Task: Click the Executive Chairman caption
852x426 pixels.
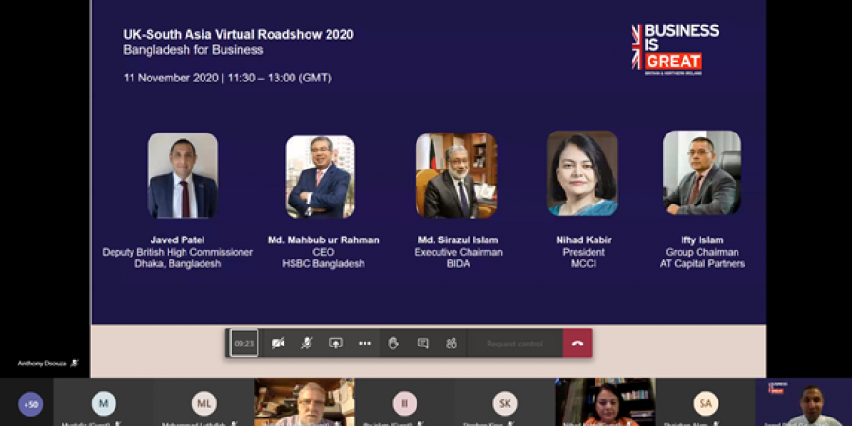Action: (458, 252)
